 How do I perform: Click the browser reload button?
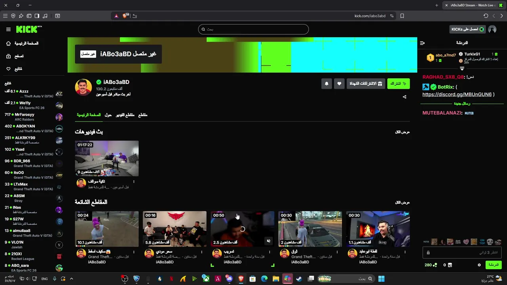tap(486, 16)
